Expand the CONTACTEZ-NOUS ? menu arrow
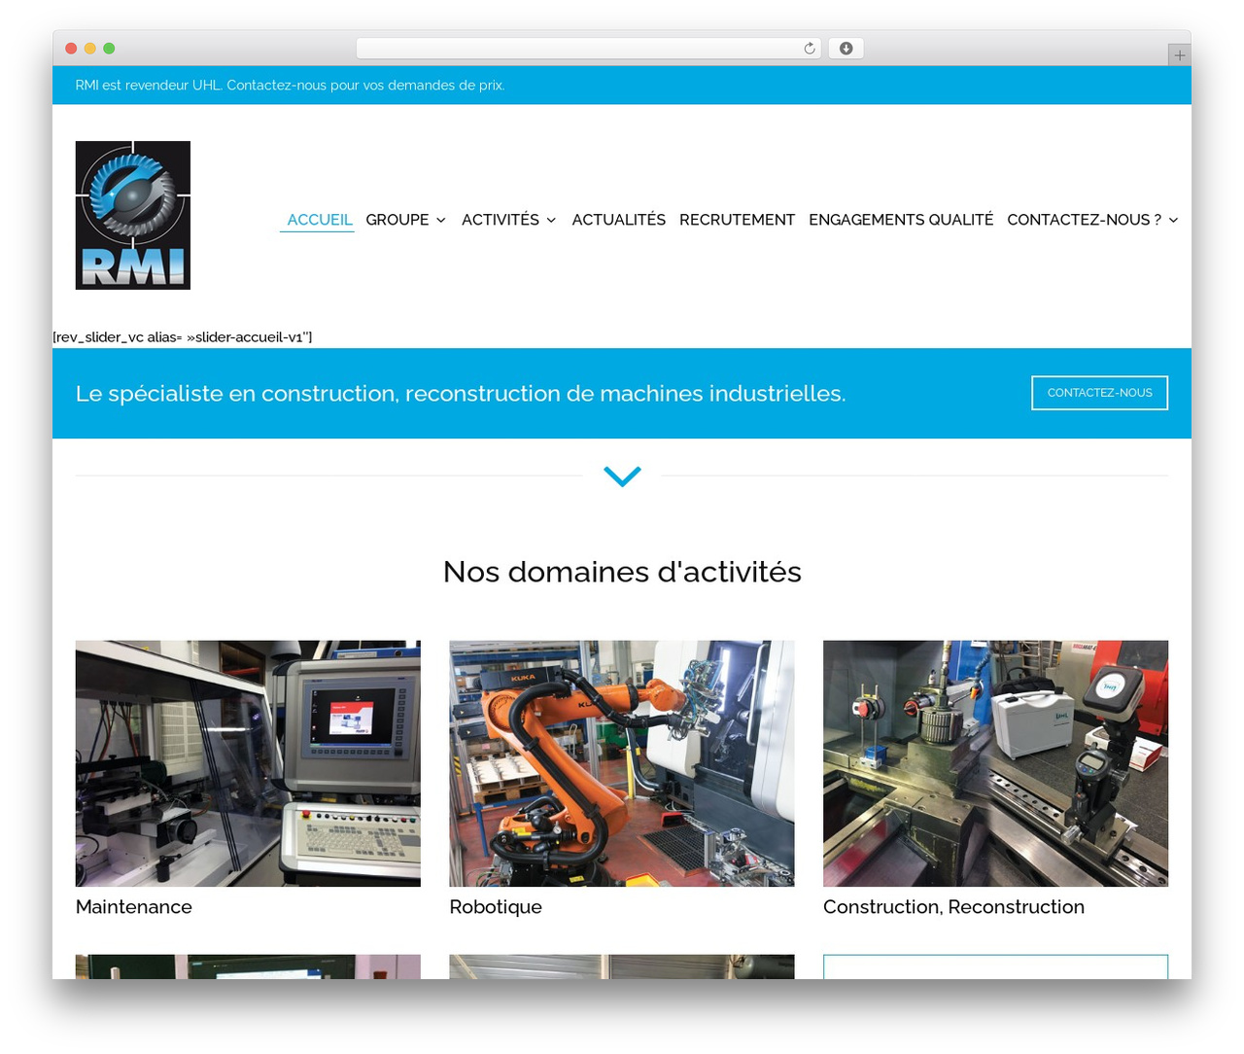 tap(1173, 221)
